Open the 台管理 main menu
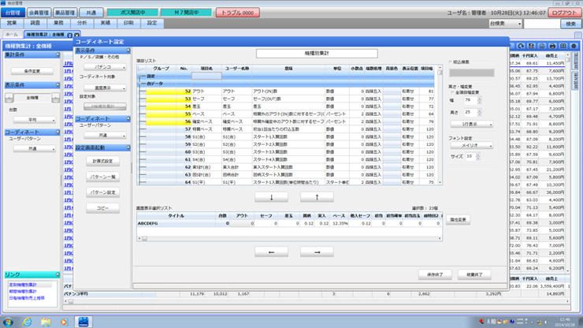This screenshot has height=328, width=583. (x=13, y=13)
